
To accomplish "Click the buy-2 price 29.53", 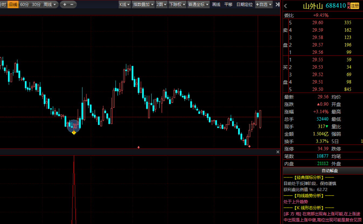I will (317, 67).
